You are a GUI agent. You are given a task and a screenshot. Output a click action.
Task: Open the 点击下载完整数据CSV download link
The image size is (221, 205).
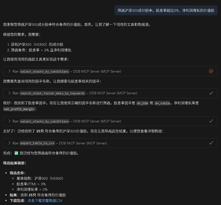[x=45, y=201]
